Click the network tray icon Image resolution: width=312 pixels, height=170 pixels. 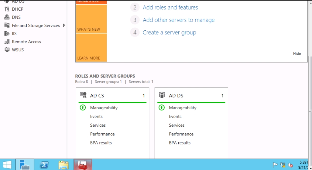(283, 165)
